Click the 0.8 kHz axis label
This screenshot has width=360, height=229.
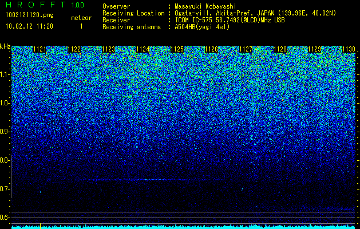coord(5,160)
